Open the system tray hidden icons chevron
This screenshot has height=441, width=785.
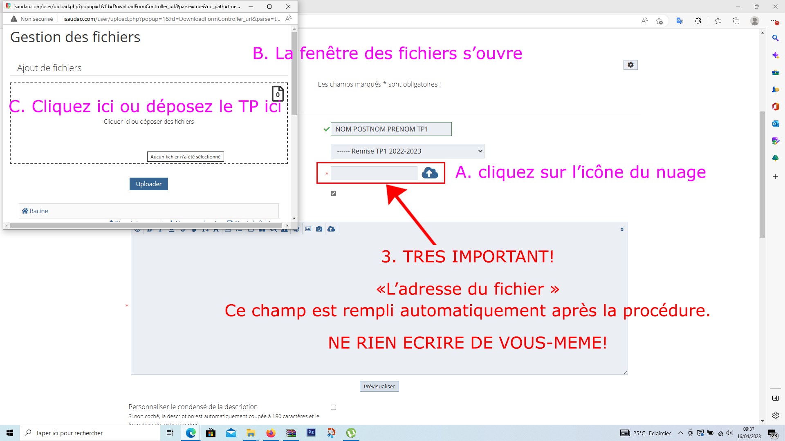click(x=680, y=433)
